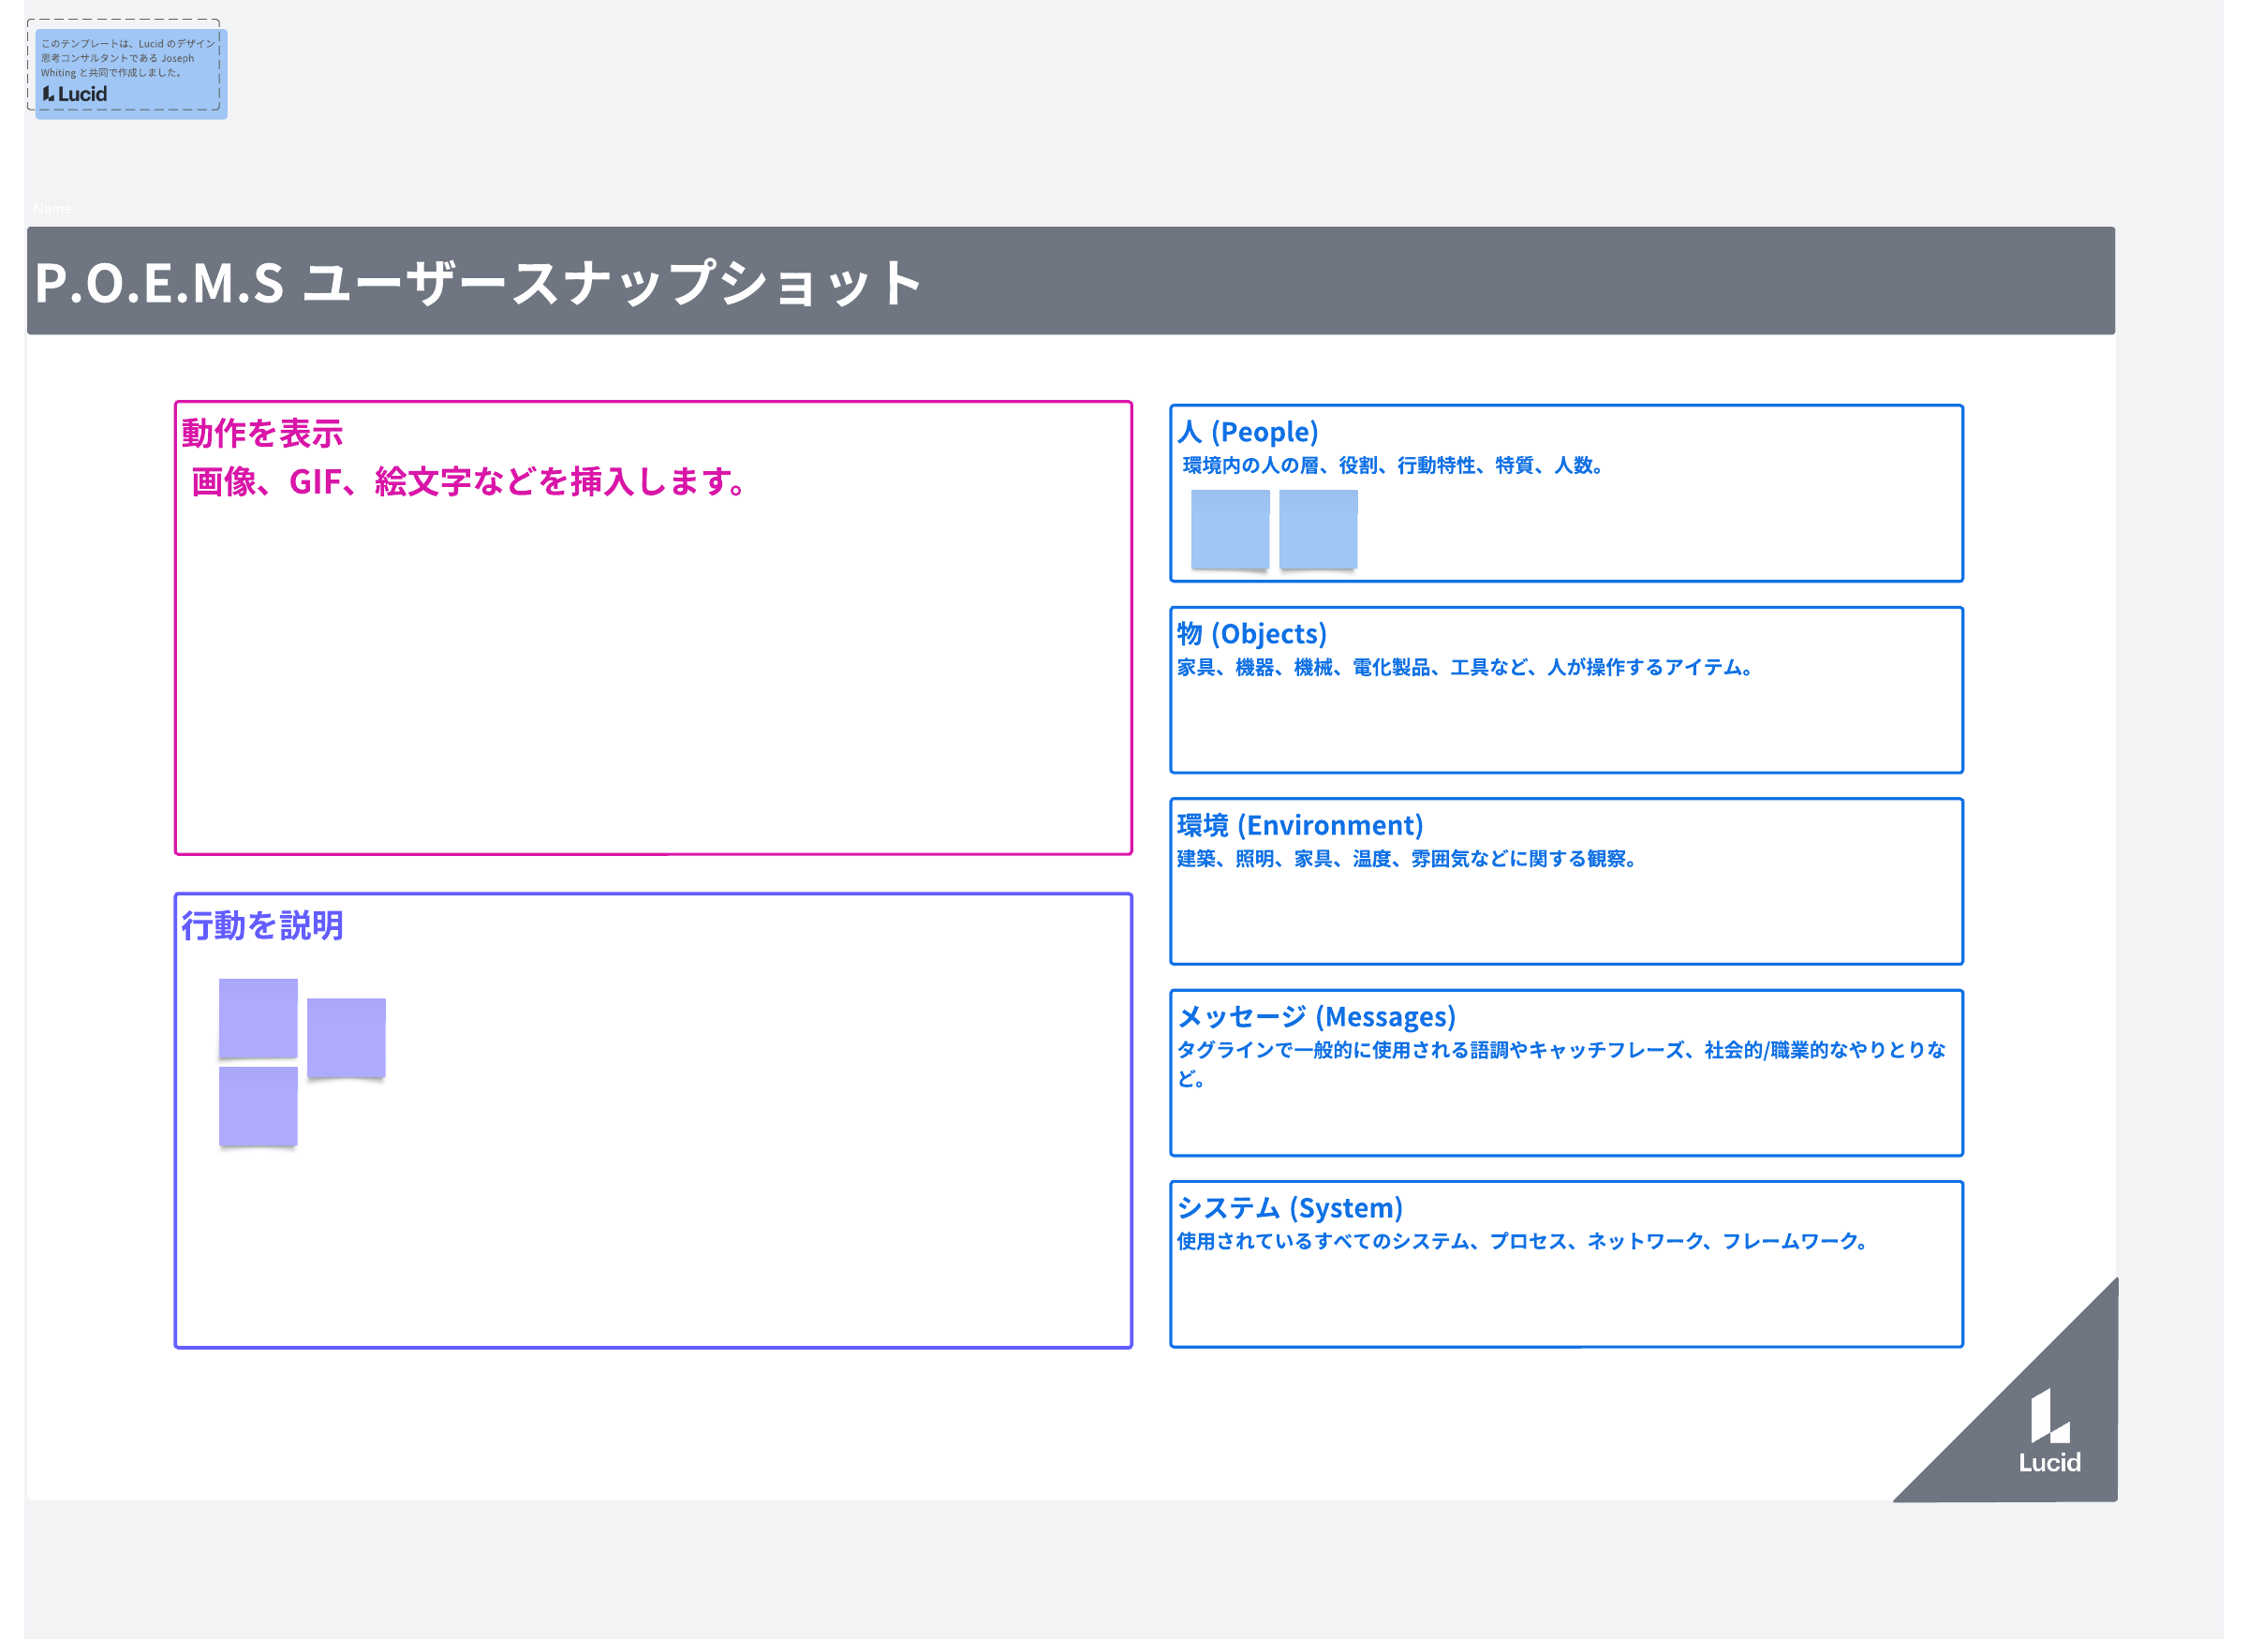Select second blue sticky note in People box
This screenshot has width=2248, height=1639.
[x=1319, y=529]
